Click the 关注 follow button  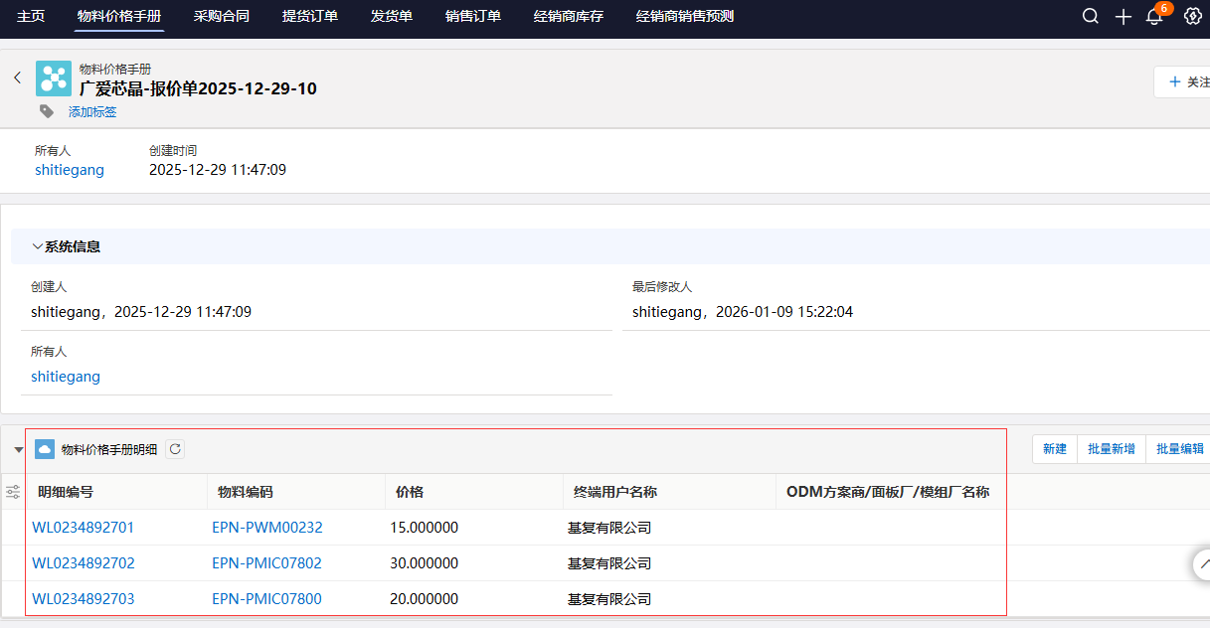coord(1187,82)
